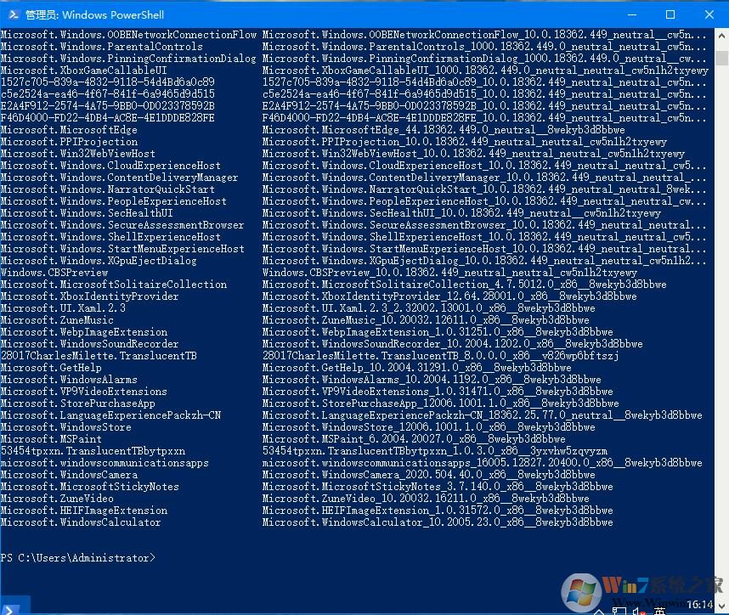Viewport: 729px width, 615px height.
Task: Click the display icon in the system tray
Action: [619, 611]
